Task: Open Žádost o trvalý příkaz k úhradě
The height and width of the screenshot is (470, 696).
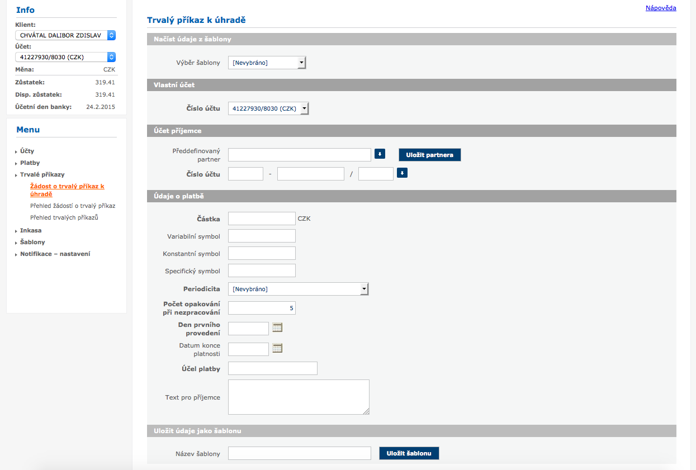Action: tap(67, 190)
